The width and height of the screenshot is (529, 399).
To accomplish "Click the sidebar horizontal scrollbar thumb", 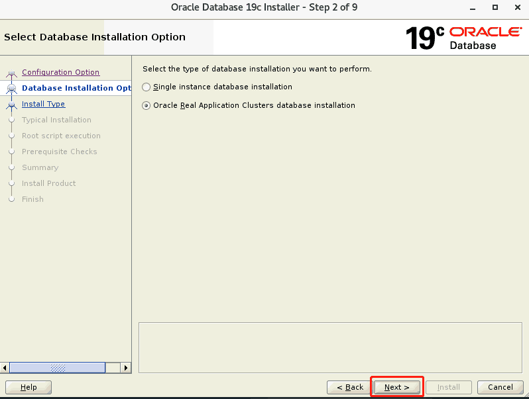I will pos(58,368).
